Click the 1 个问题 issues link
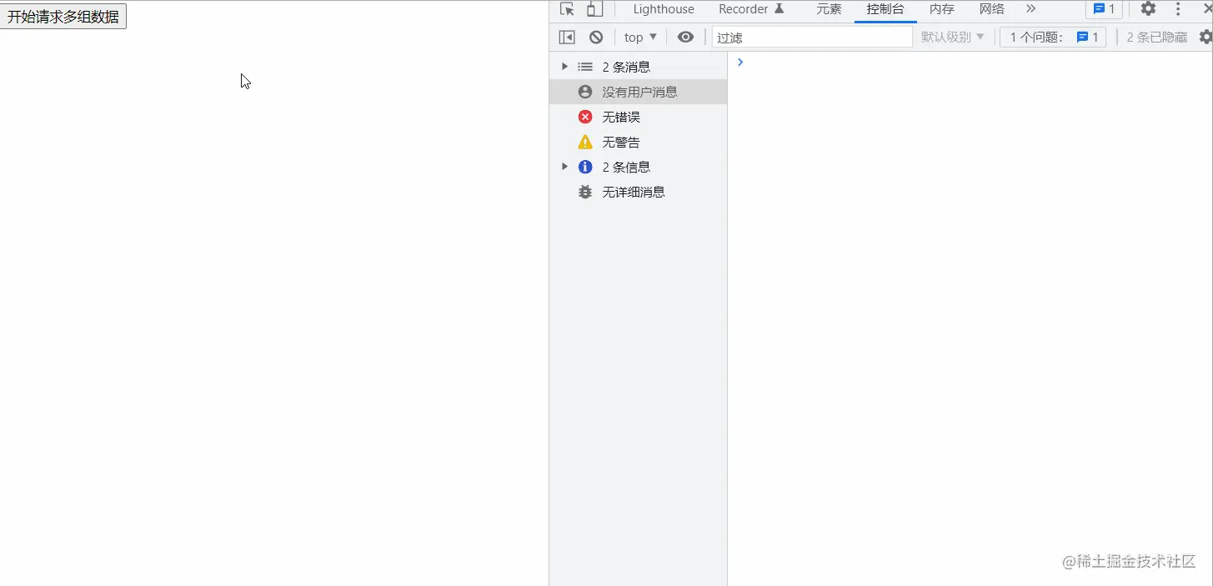Screen dimensions: 1213x586 (x=1053, y=37)
